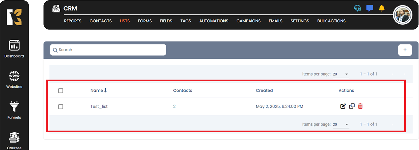The image size is (419, 150).
Task: Click the plus button to add list
Action: [x=405, y=50]
